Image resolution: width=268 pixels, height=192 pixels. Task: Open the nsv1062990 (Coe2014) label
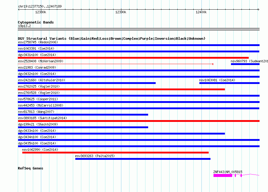tap(40, 150)
